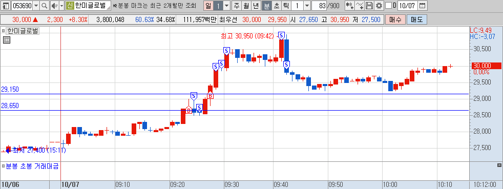
Task: Click the small square beside 분봉 초봉 거래대금
Action: pos(3,166)
